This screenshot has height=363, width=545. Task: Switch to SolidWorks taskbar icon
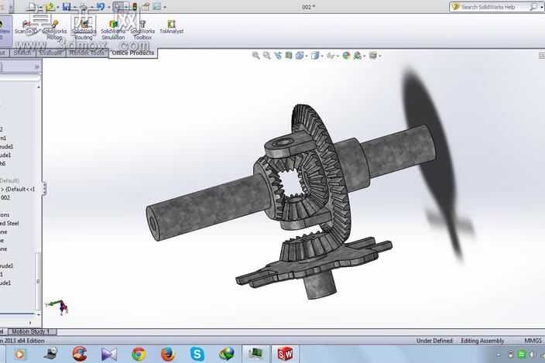coord(285,354)
